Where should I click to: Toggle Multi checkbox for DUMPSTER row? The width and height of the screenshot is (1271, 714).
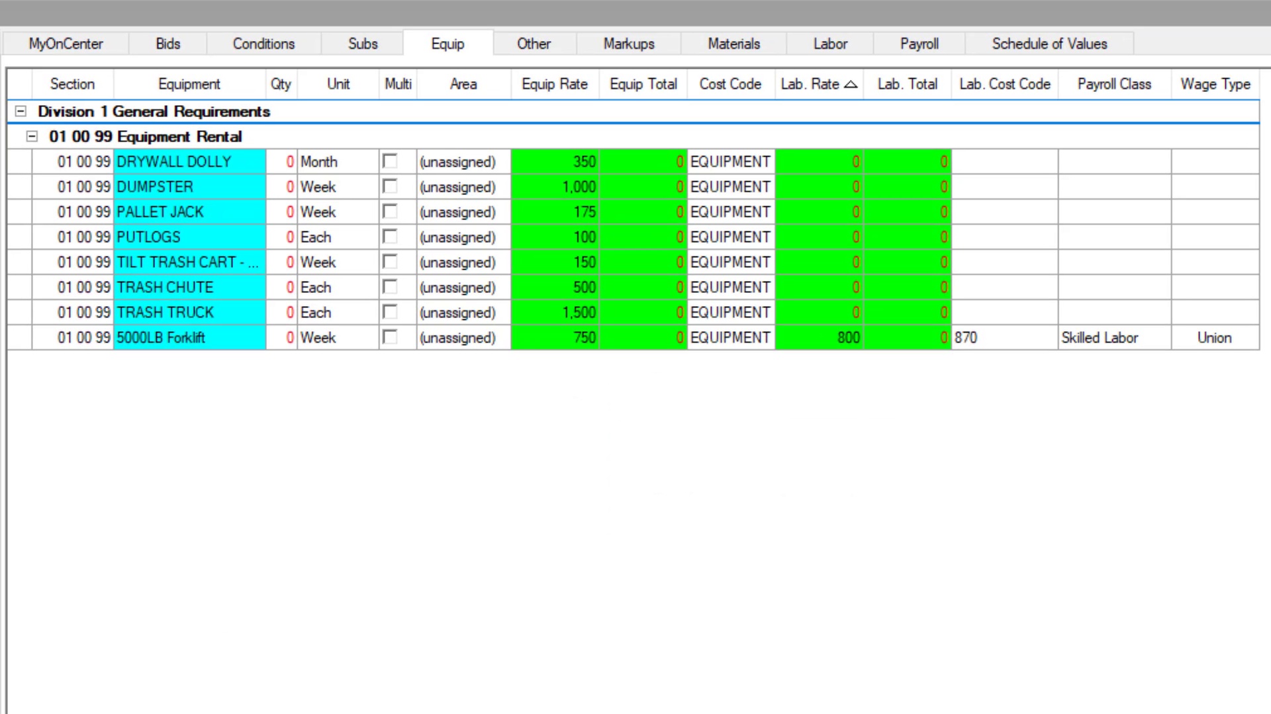(x=391, y=186)
